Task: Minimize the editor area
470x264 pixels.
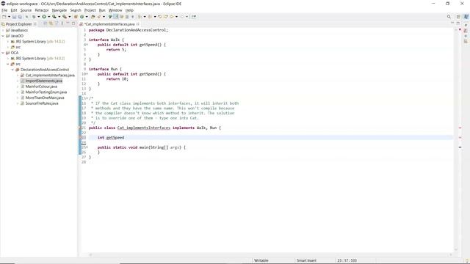Action: click(452, 23)
